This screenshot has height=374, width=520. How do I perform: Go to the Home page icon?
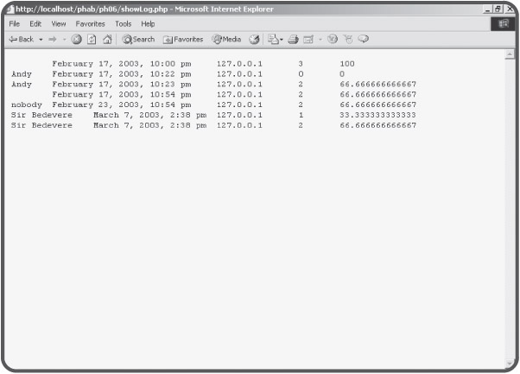click(x=105, y=39)
